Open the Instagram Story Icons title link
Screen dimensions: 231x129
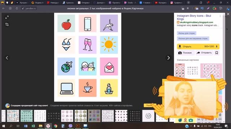coord(194,17)
